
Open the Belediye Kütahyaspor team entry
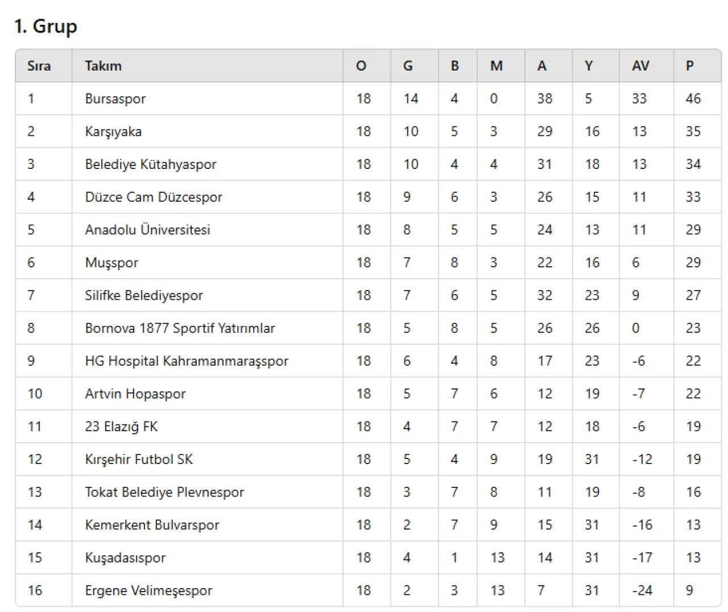pyautogui.click(x=151, y=164)
